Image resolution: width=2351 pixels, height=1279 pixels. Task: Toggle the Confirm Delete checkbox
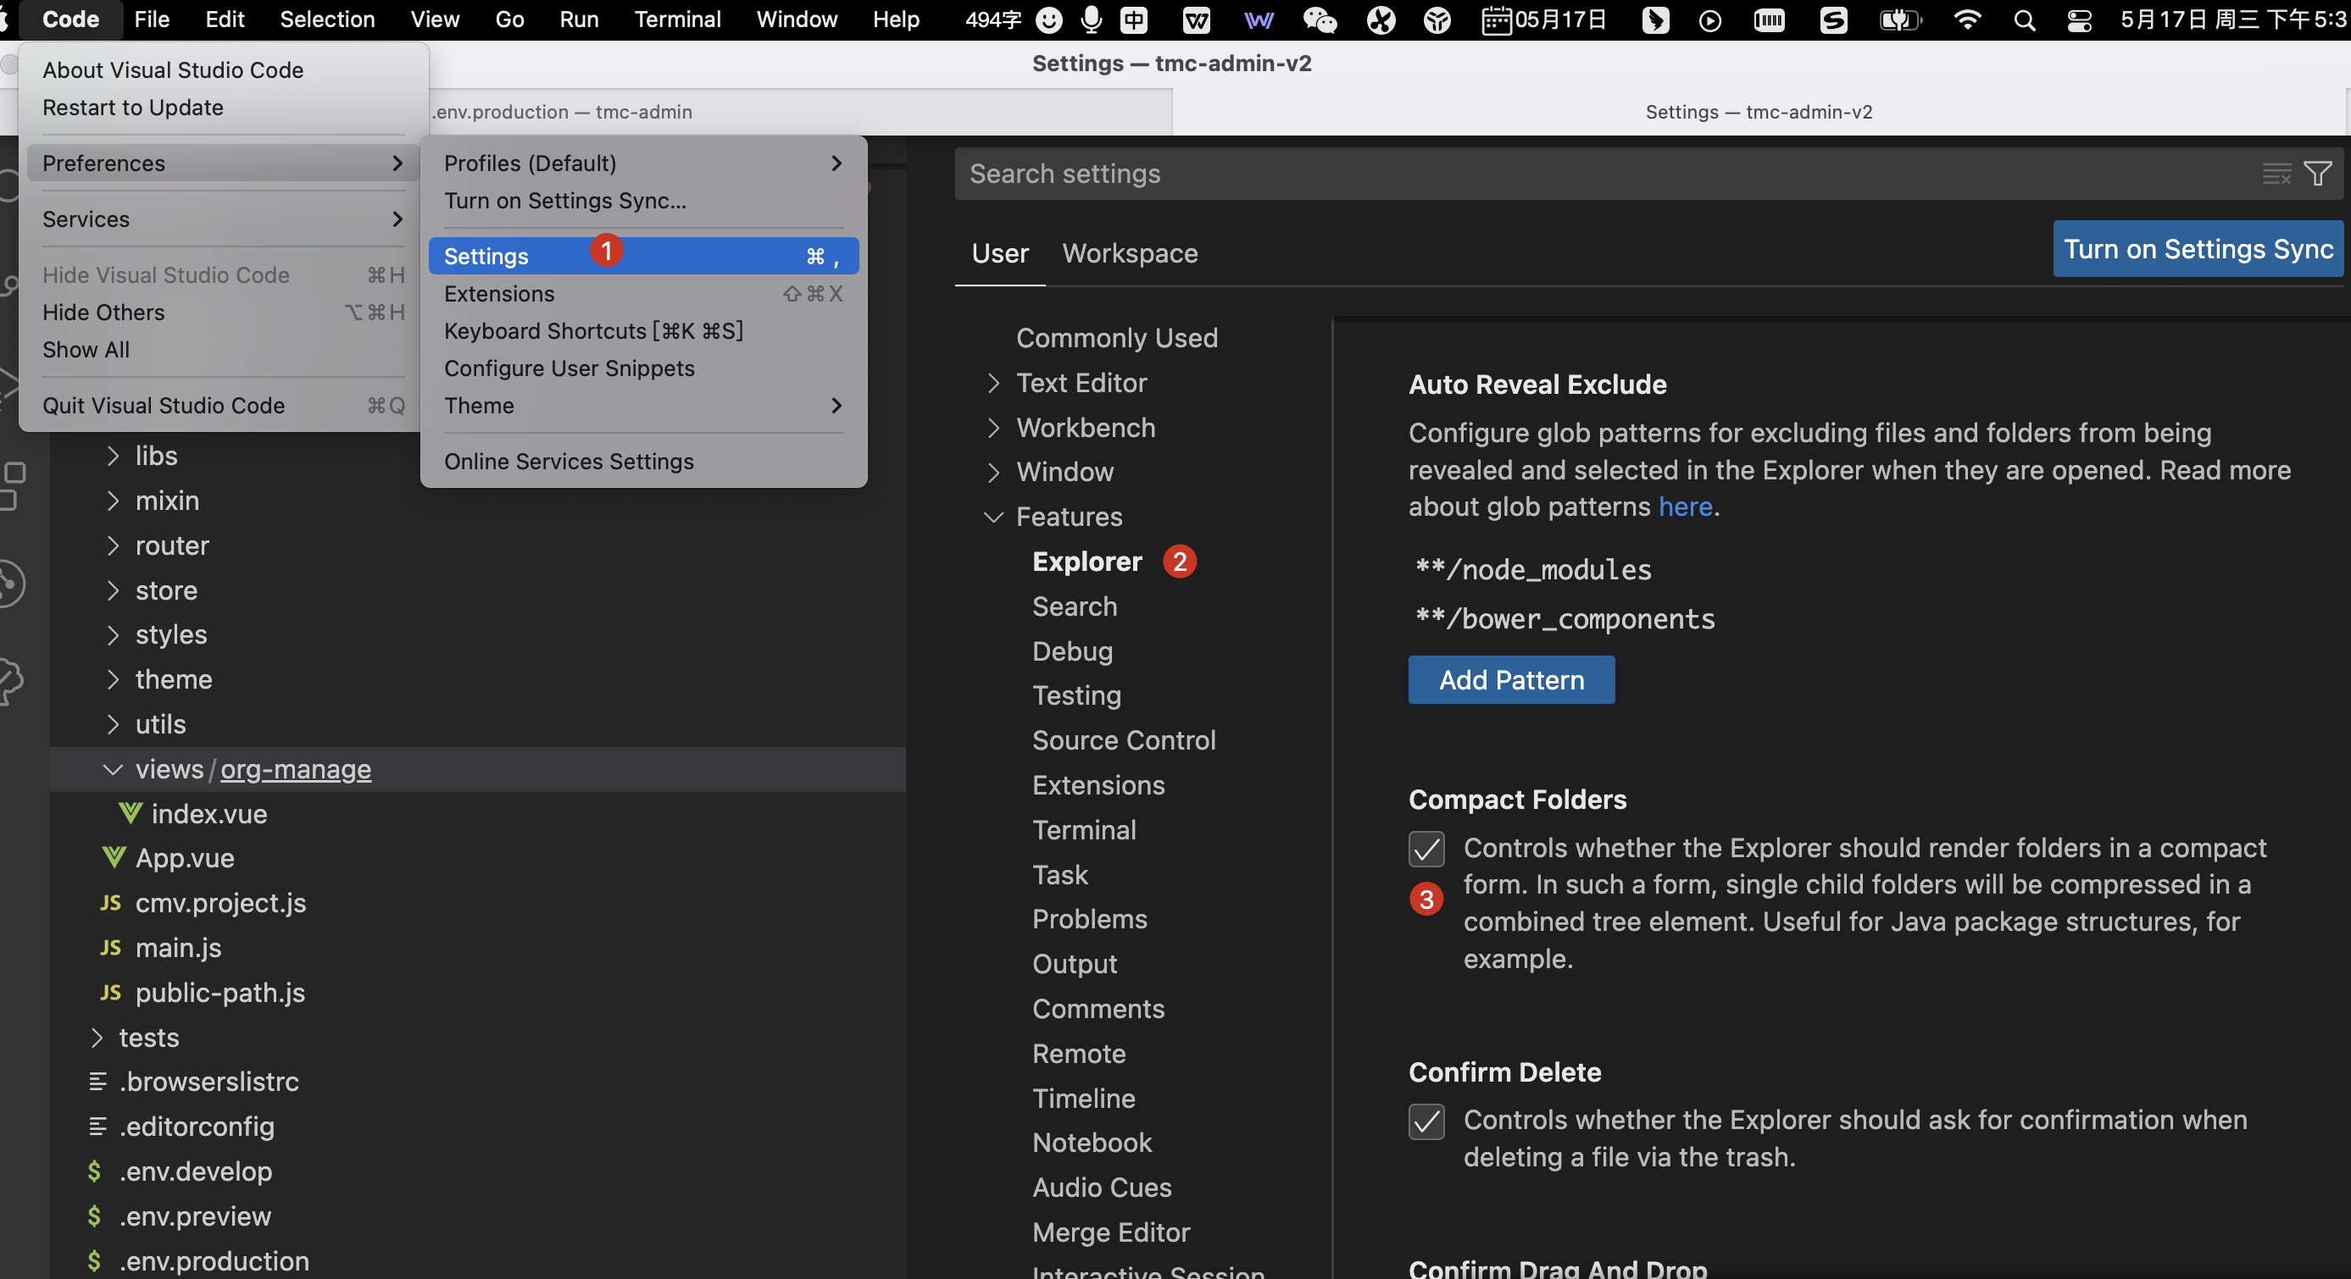tap(1426, 1121)
